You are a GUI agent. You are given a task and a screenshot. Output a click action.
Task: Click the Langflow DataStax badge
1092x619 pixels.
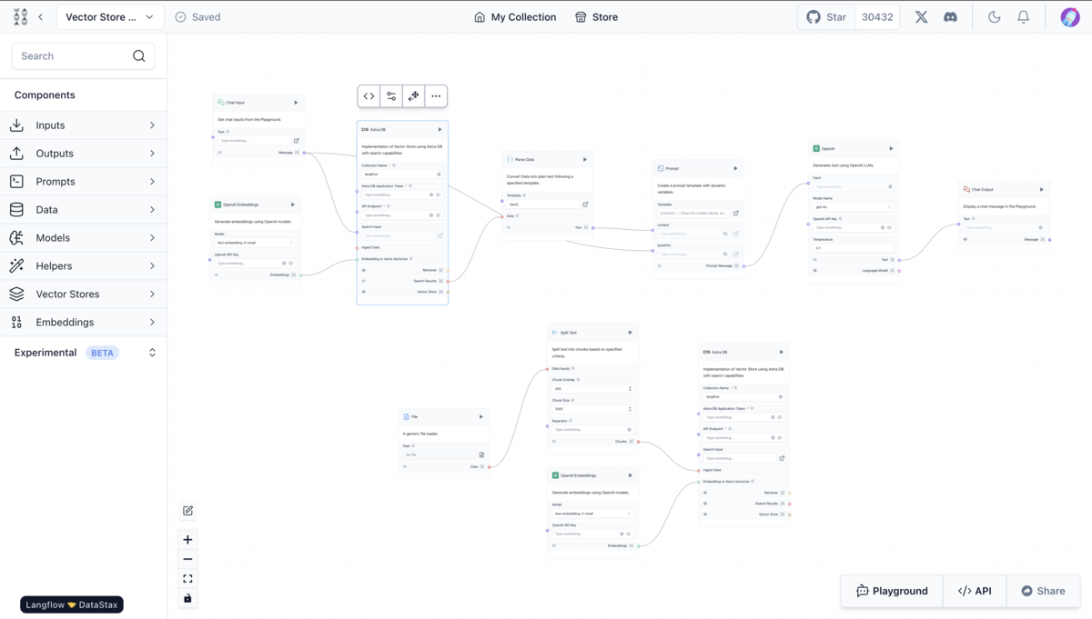click(x=72, y=604)
